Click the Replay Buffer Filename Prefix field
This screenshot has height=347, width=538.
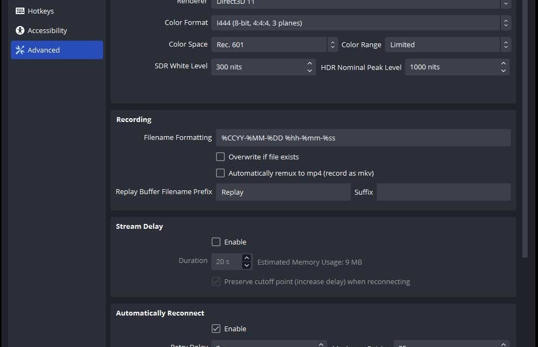tap(283, 192)
